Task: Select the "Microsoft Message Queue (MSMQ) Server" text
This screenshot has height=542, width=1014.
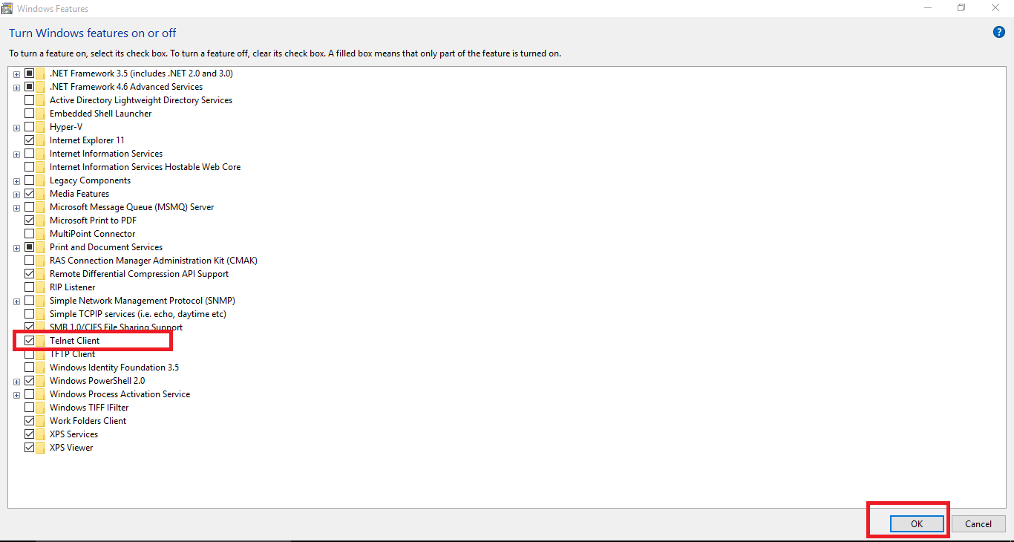Action: pyautogui.click(x=132, y=207)
